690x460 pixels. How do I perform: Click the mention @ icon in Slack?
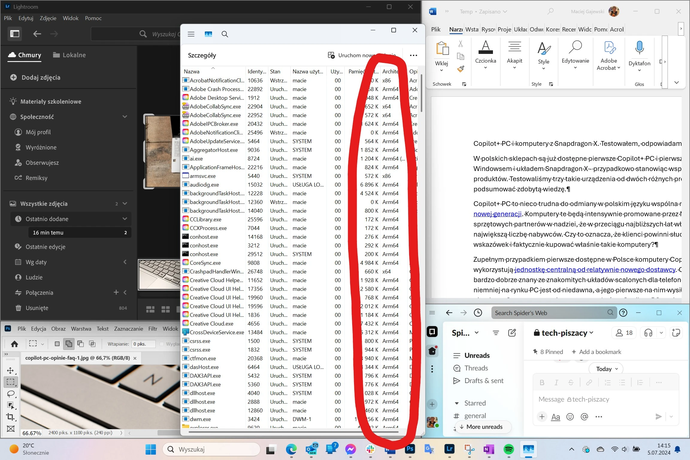pyautogui.click(x=584, y=417)
